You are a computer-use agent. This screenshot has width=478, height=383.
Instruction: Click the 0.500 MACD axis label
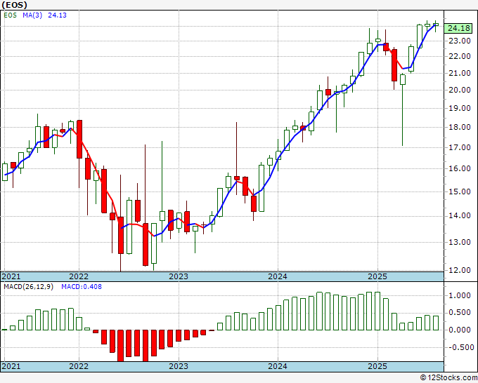click(461, 313)
